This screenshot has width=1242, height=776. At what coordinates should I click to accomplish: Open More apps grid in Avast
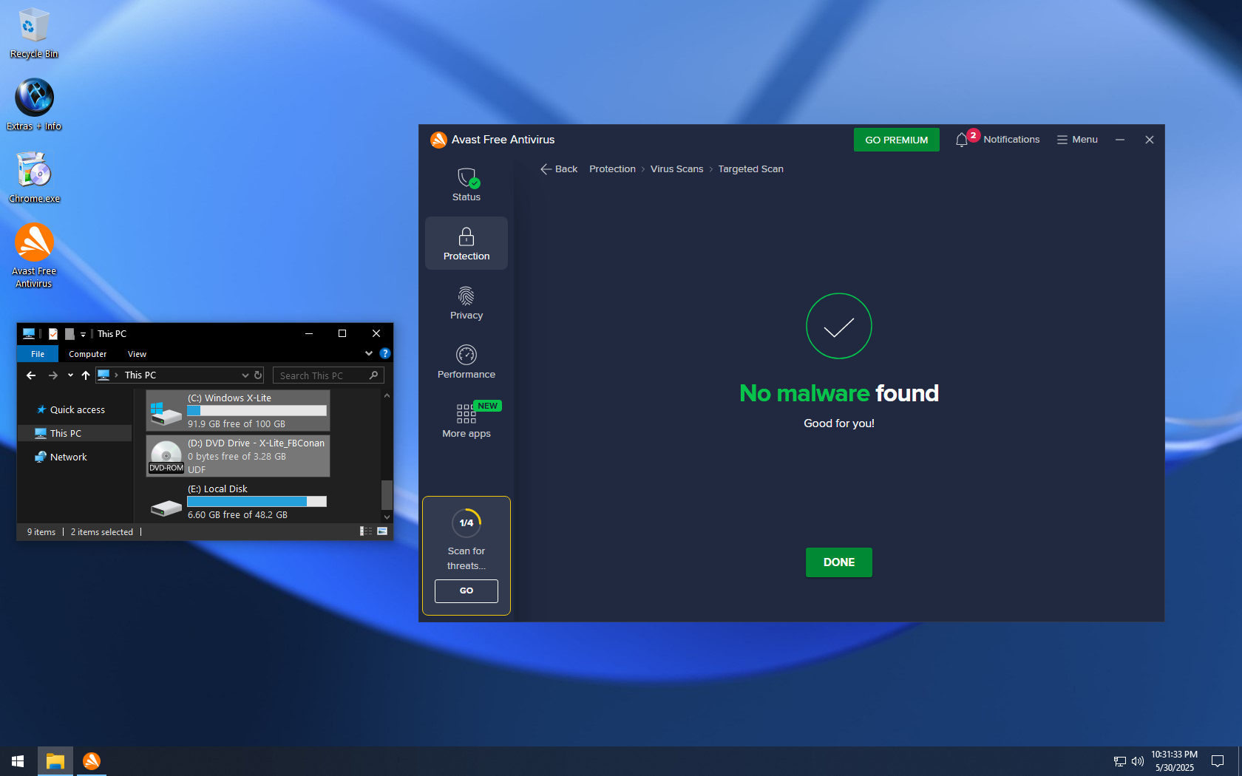click(466, 421)
